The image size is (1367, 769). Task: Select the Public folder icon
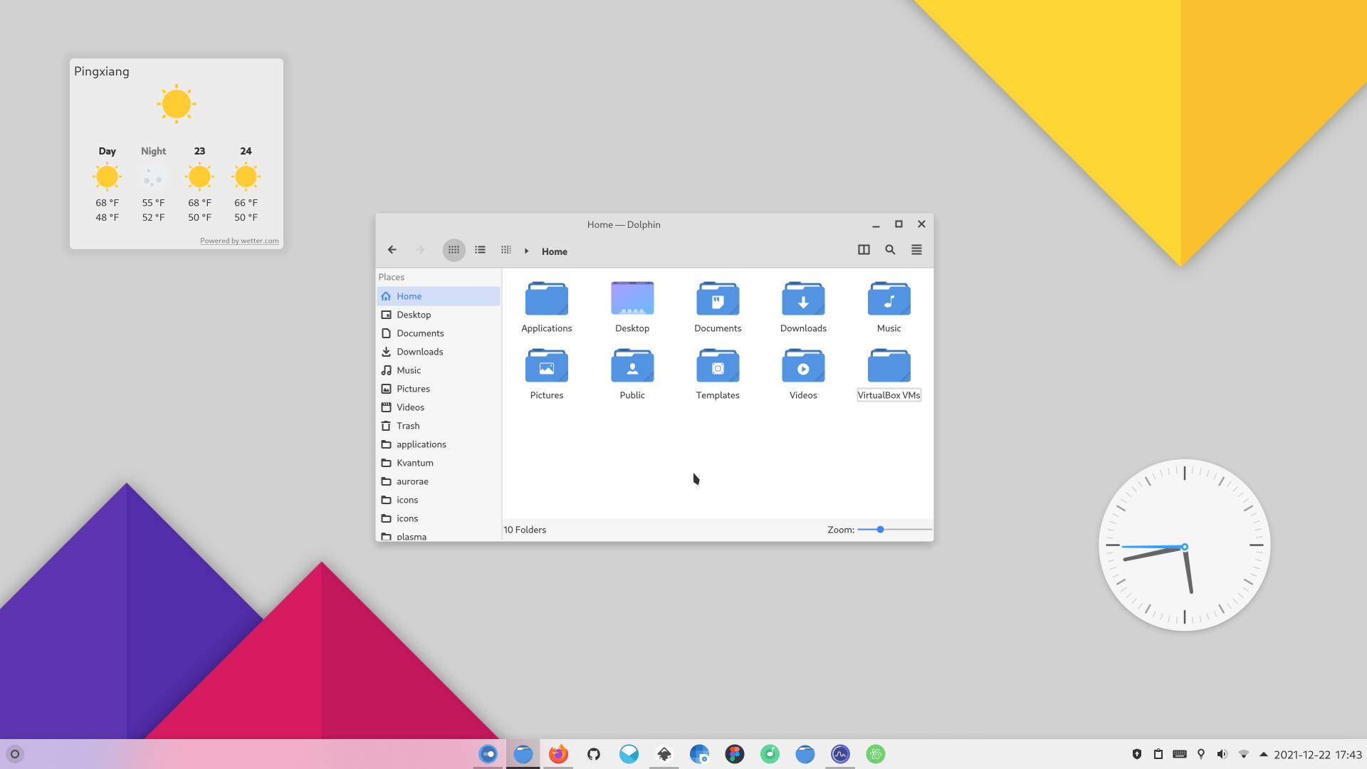632,365
